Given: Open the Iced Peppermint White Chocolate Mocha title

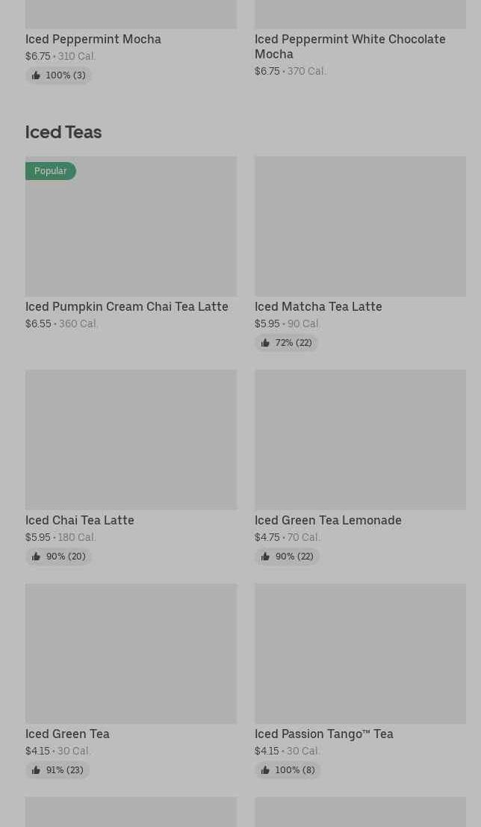Looking at the screenshot, I should (x=350, y=46).
